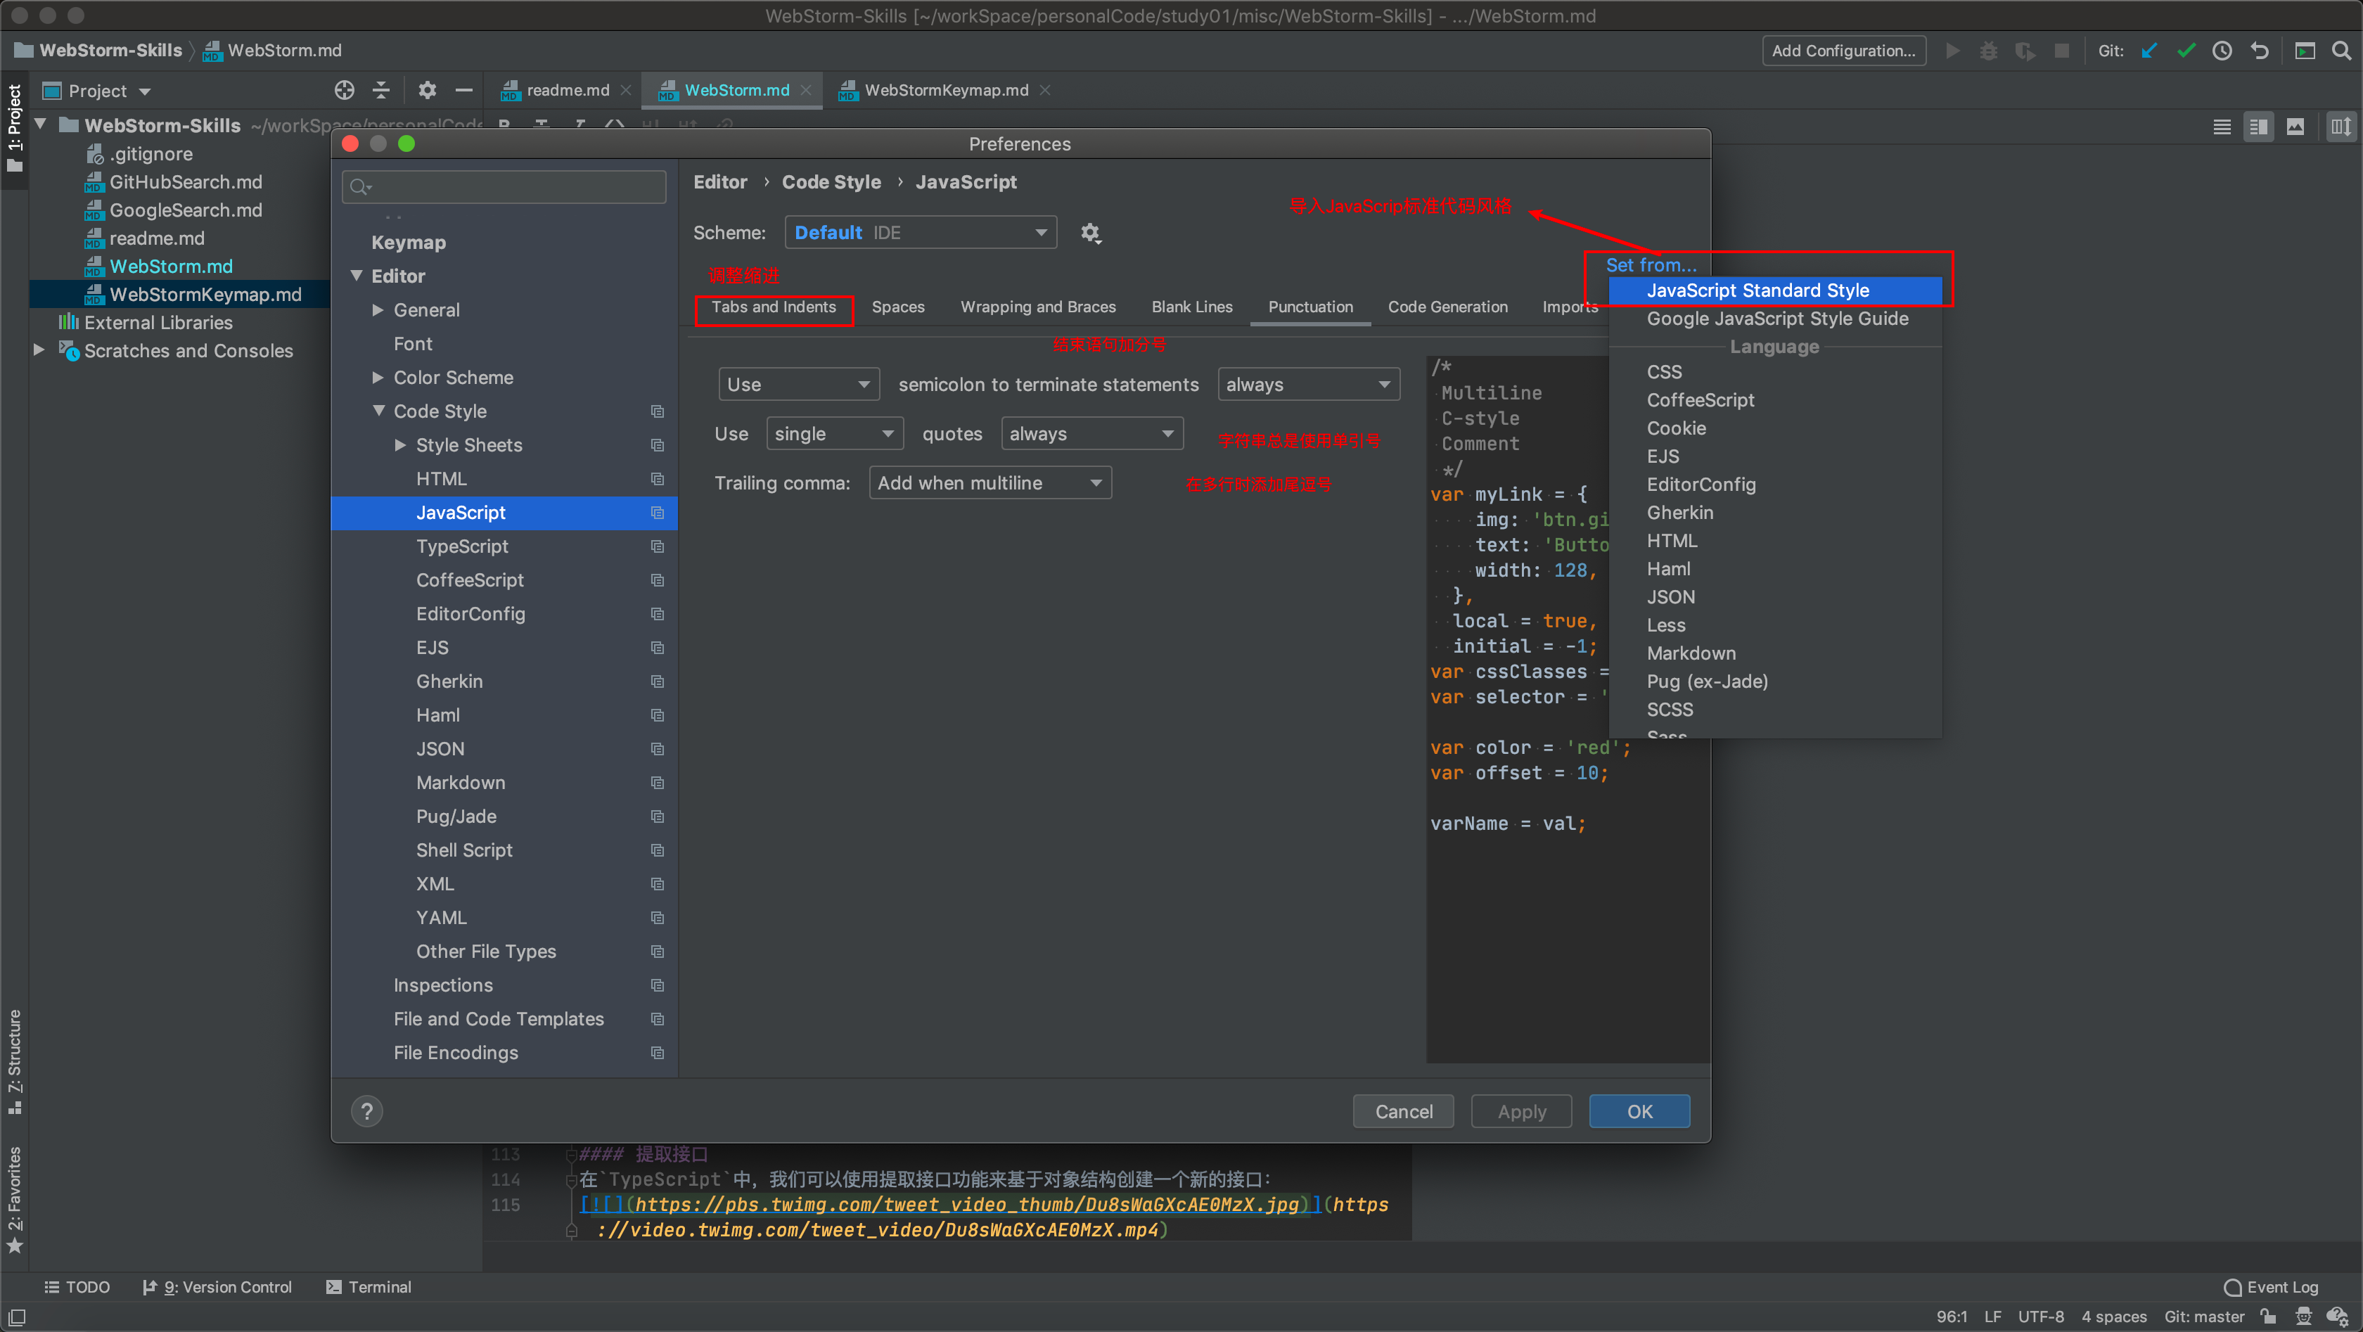
Task: Switch to Tabs and Indents tab
Action: tap(774, 307)
